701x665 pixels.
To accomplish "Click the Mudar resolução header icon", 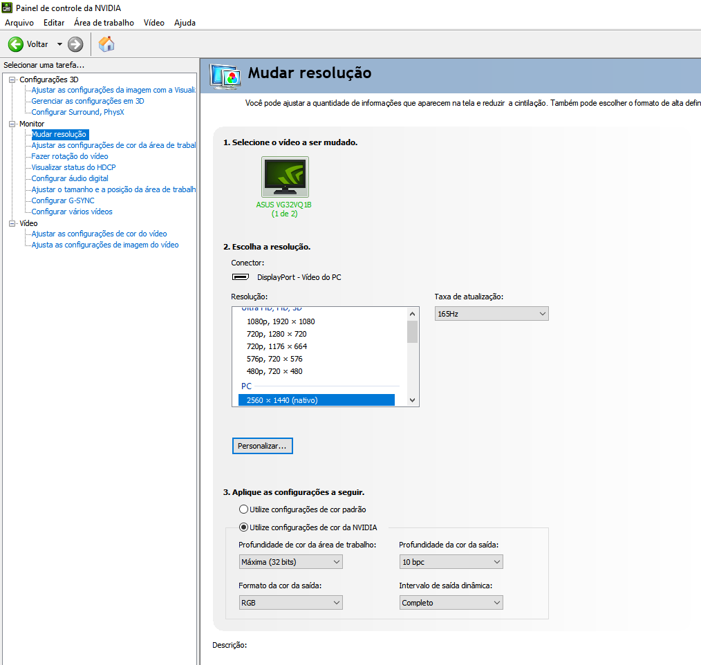I will pyautogui.click(x=225, y=77).
